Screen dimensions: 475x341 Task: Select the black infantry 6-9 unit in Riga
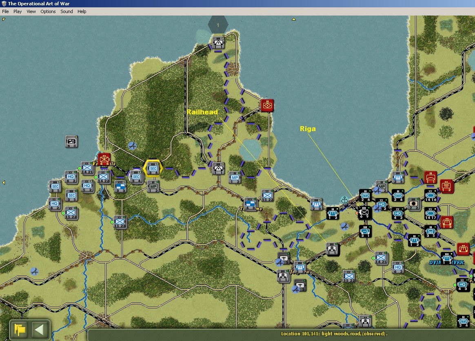pos(364,213)
